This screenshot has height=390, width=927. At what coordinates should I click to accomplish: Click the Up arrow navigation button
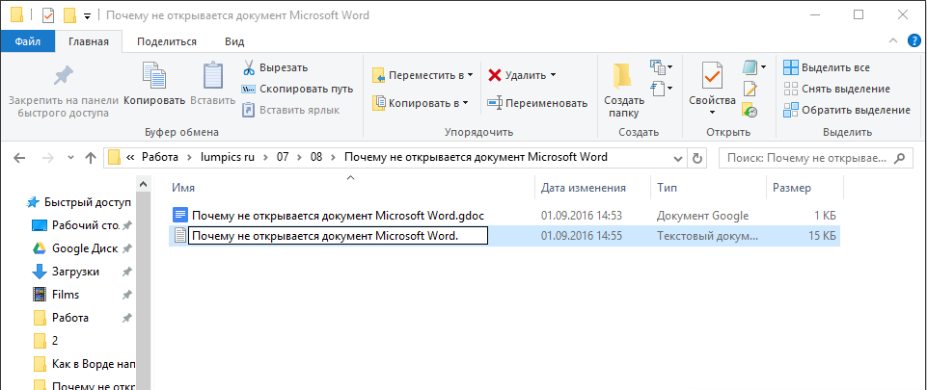[89, 157]
